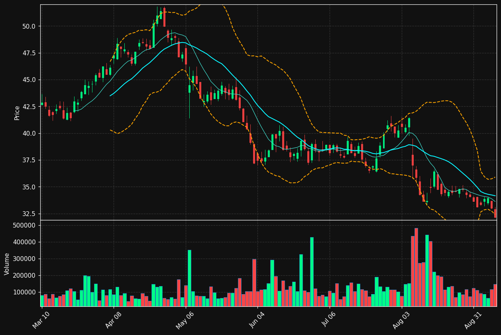Click the 100000 volume axis value
Screen dimensions: 501x335
25,292
